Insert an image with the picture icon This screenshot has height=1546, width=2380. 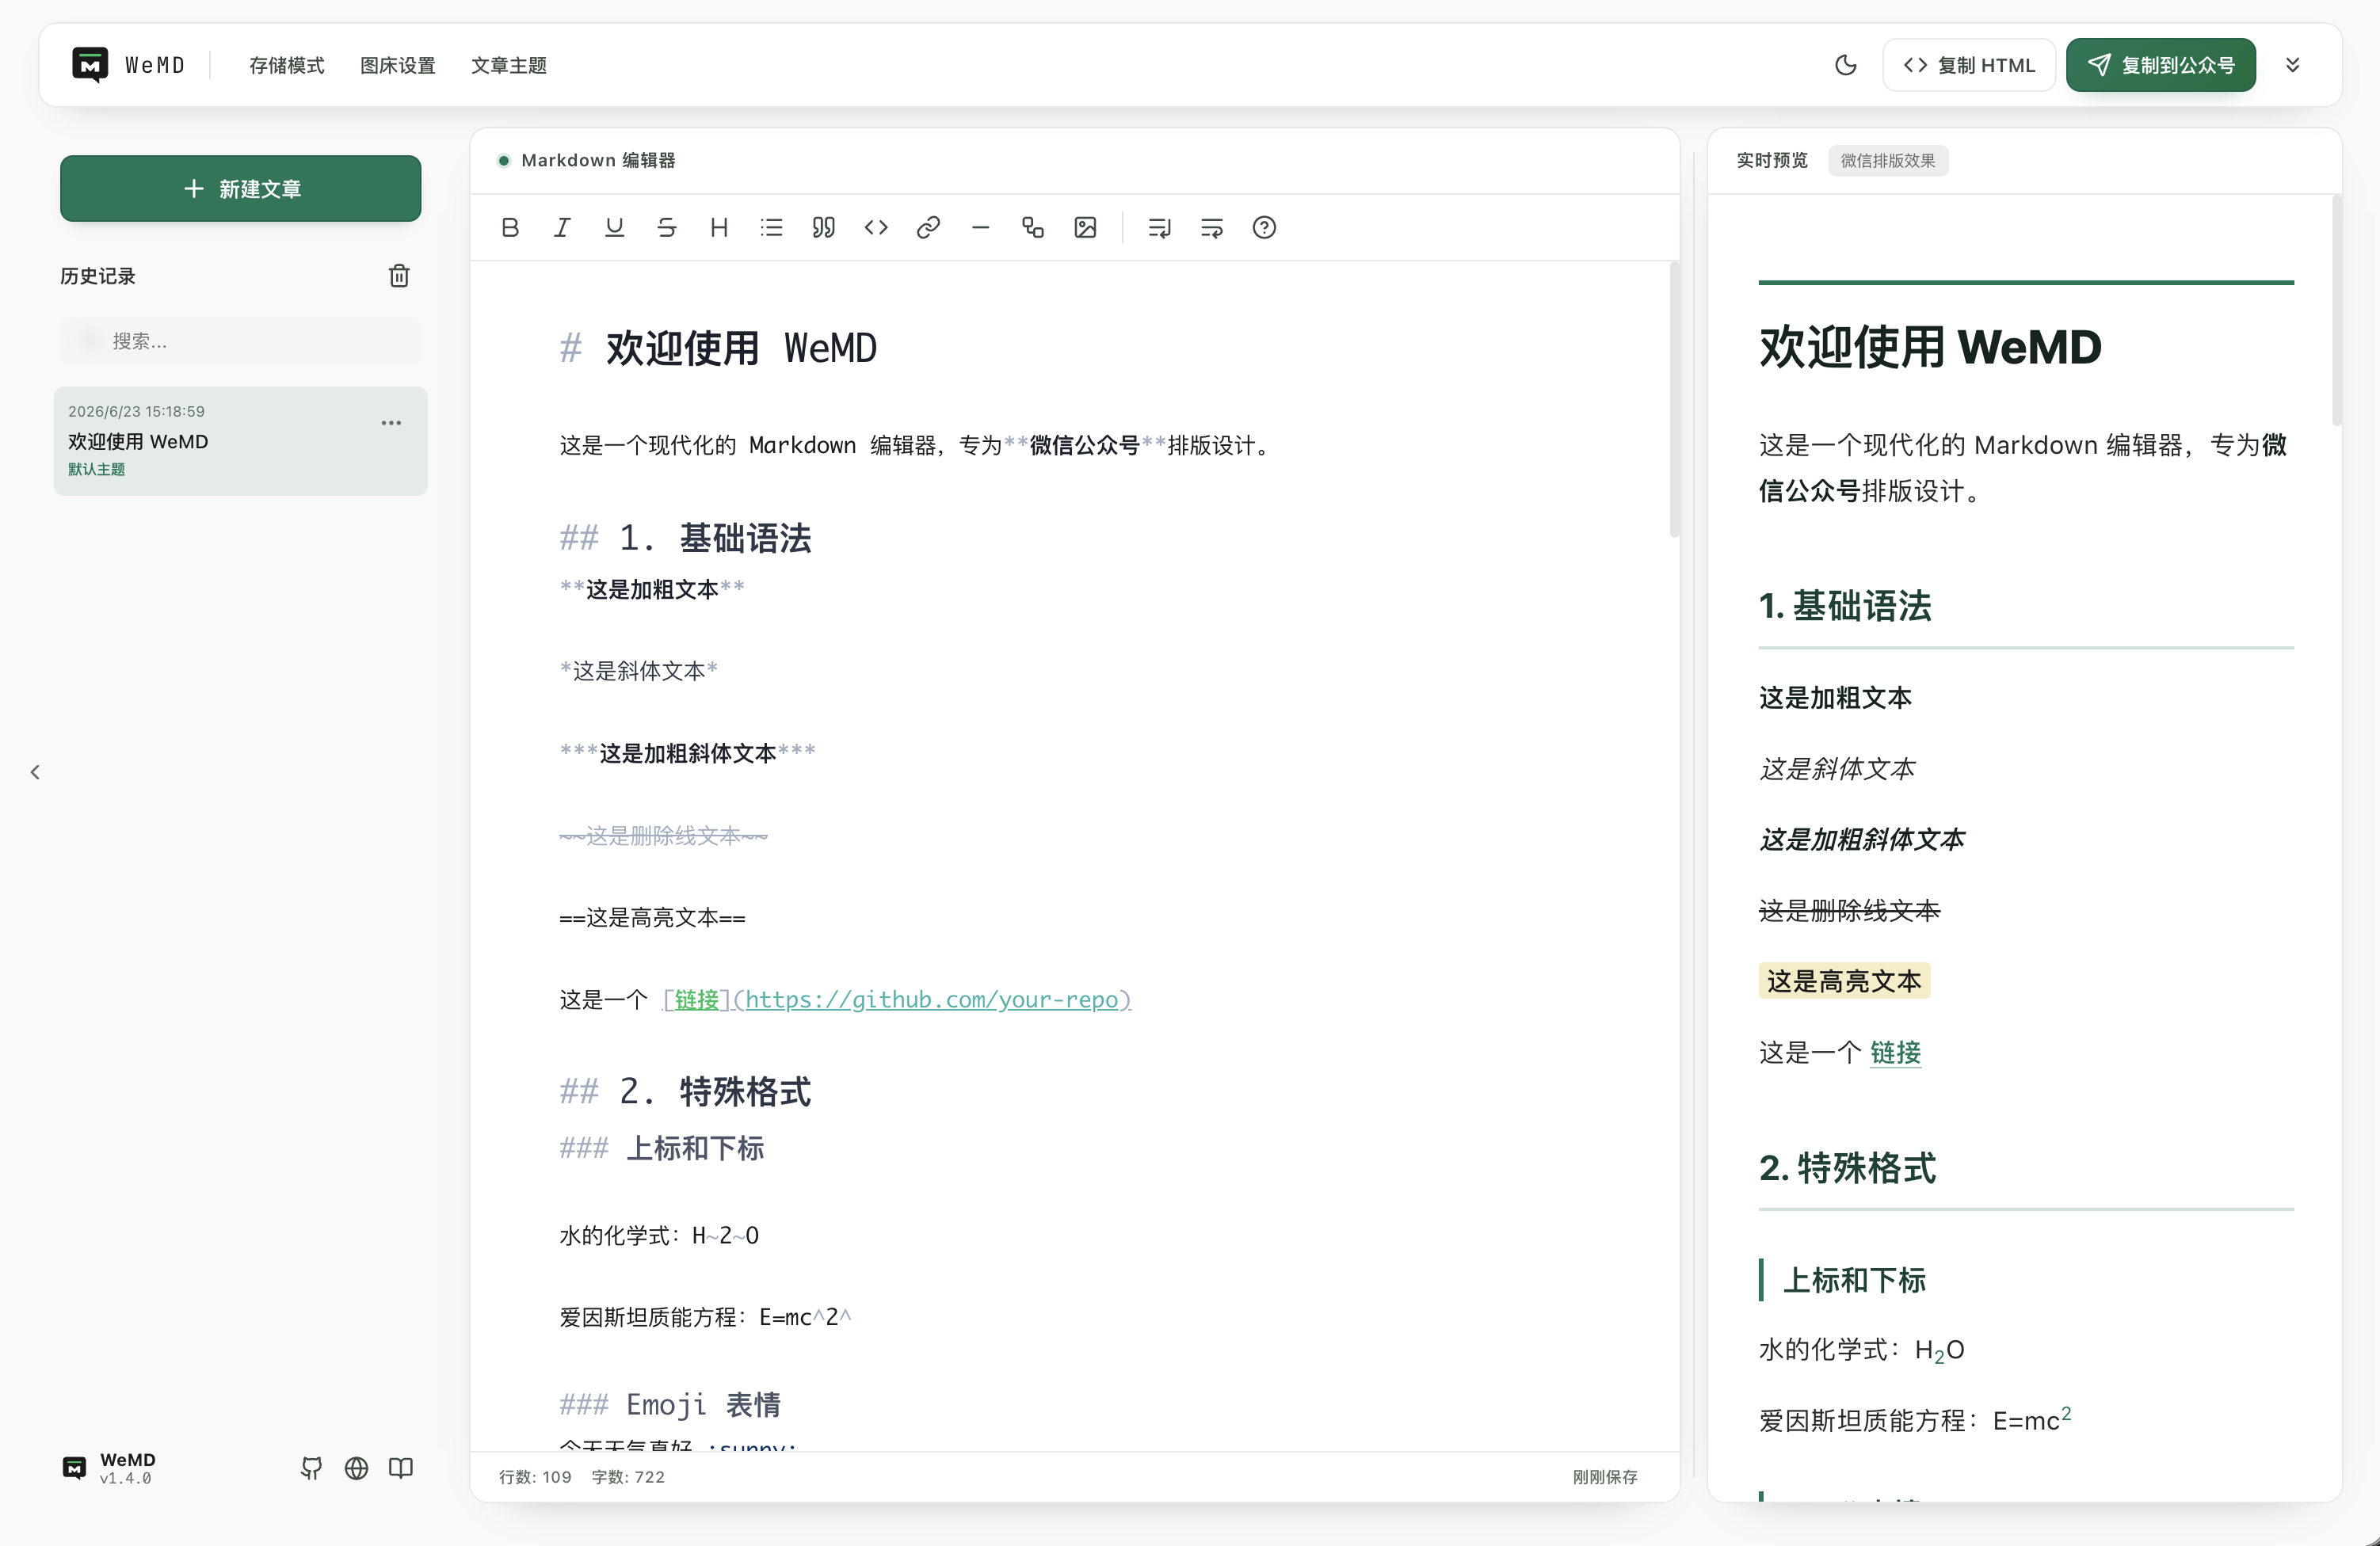1085,228
